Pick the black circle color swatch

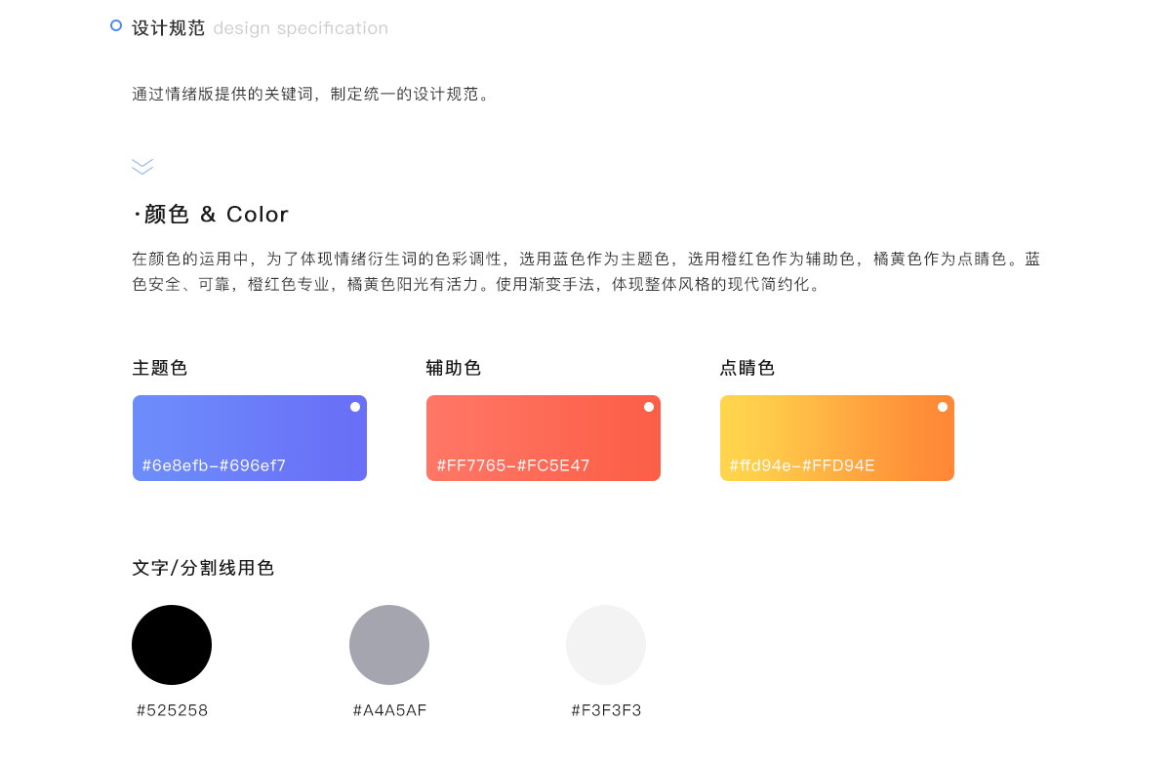click(172, 645)
